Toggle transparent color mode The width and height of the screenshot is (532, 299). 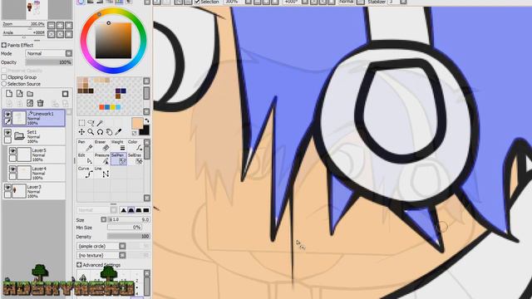click(135, 133)
